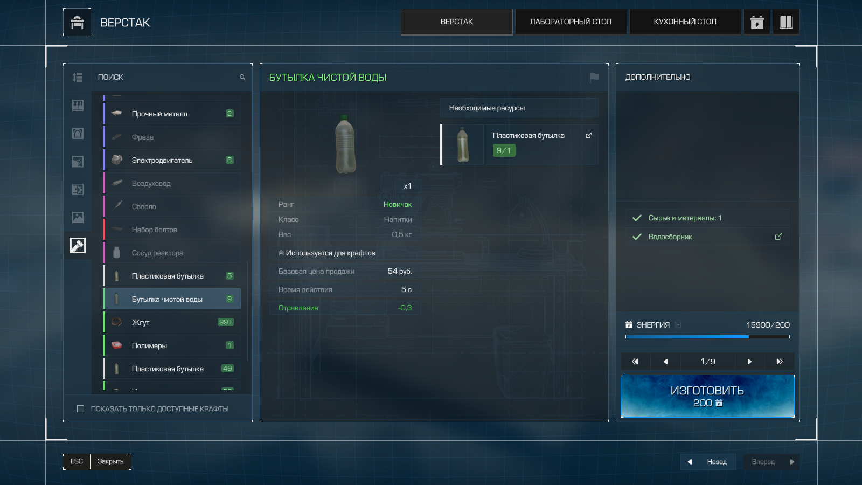This screenshot has width=862, height=485.
Task: Open Водосборник requirement link arrow
Action: (778, 237)
